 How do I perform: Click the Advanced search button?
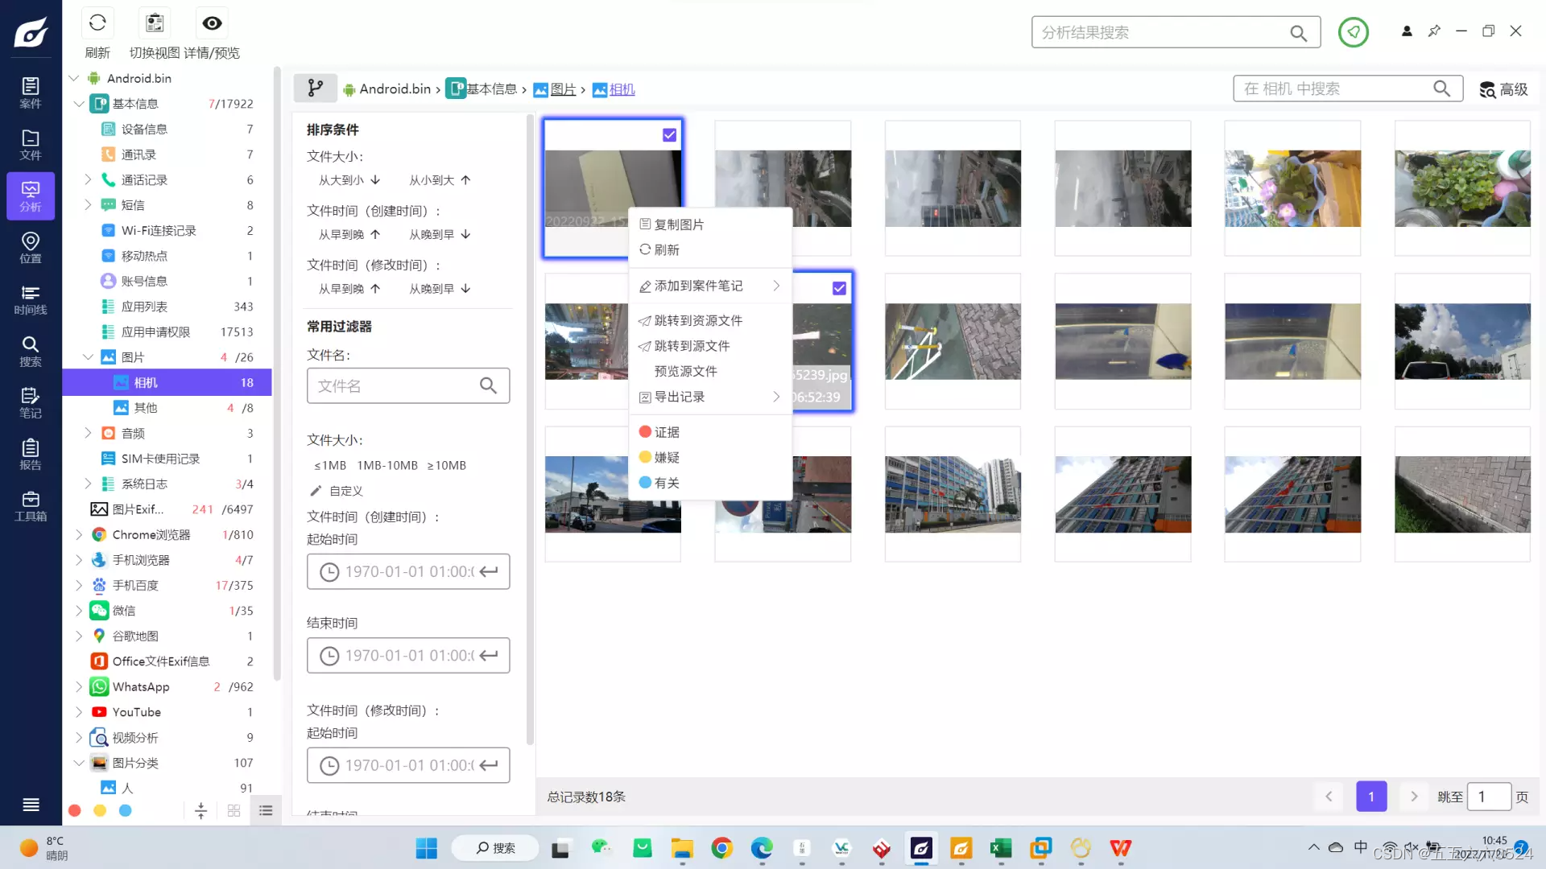click(1503, 89)
